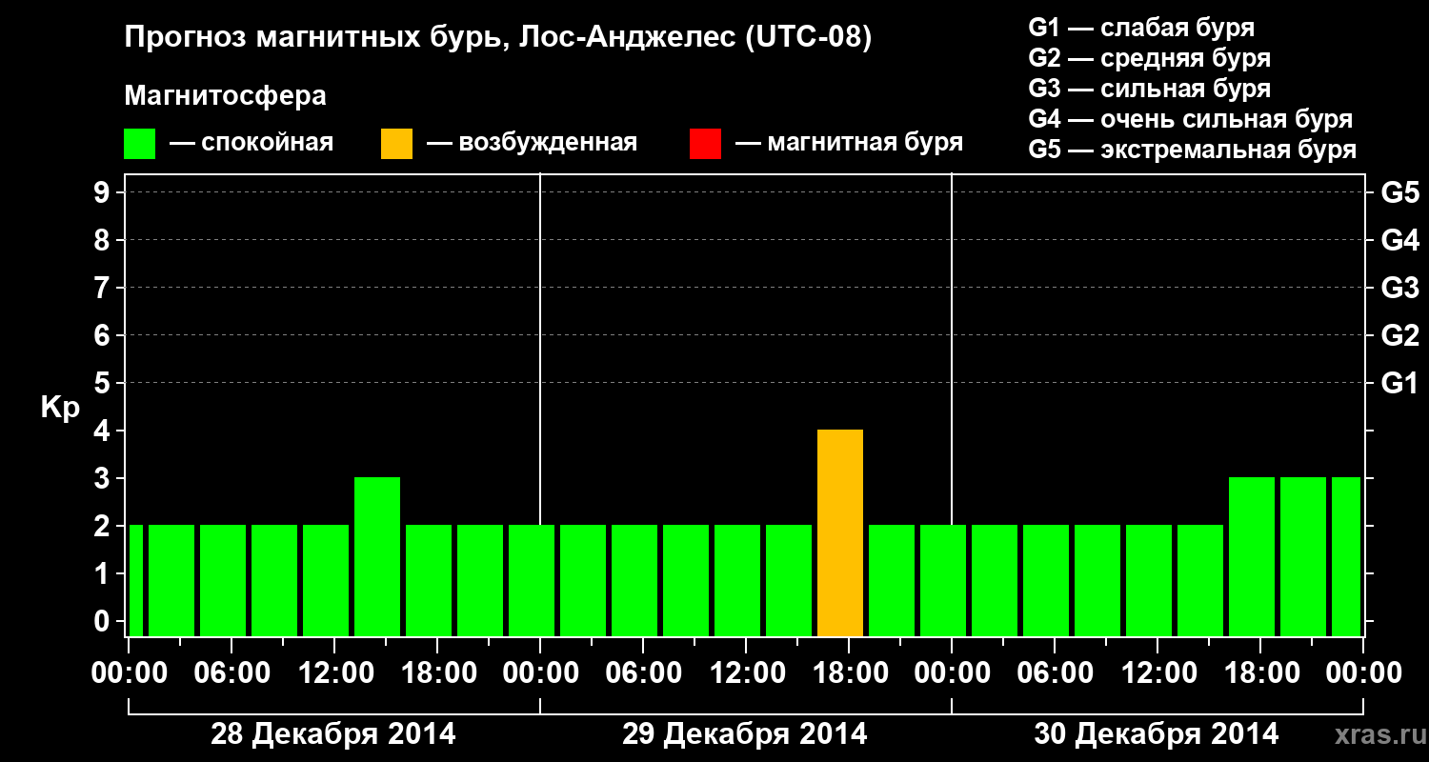Click the '30 Декабря 2014' date label
1429x762 pixels.
click(1157, 734)
